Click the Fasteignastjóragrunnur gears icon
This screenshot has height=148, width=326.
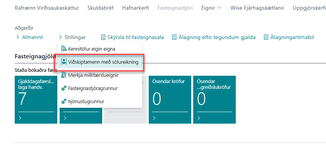click(63, 88)
